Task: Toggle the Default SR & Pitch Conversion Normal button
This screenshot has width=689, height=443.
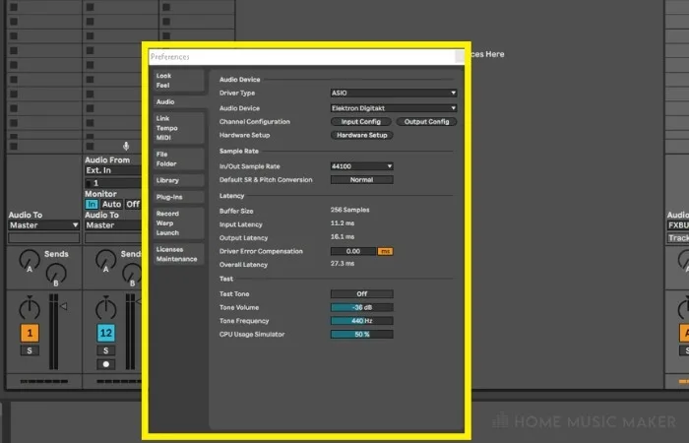Action: pyautogui.click(x=361, y=180)
